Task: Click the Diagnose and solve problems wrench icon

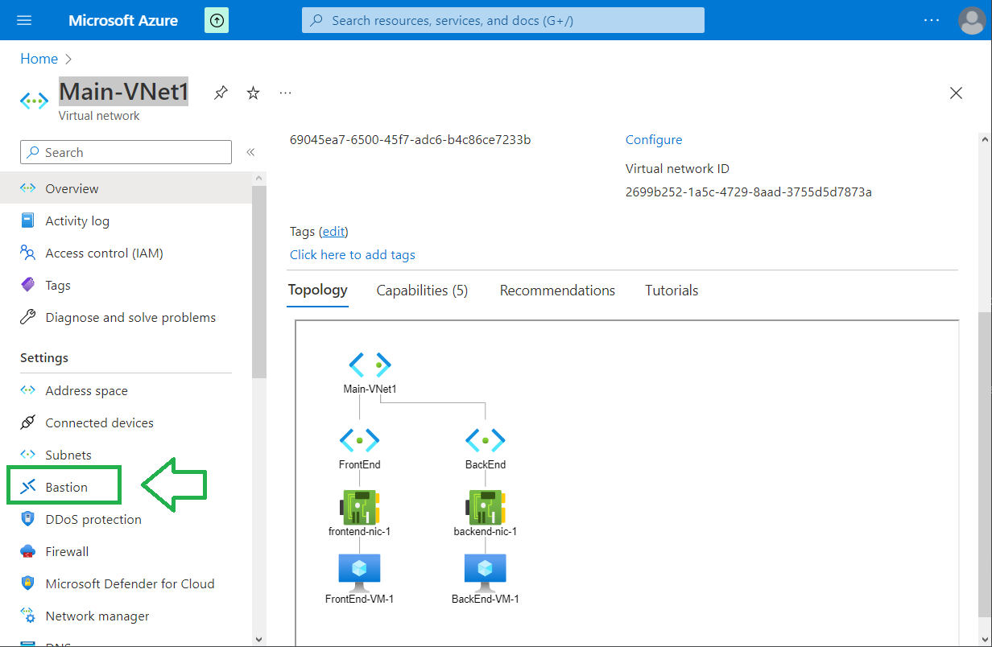Action: pos(28,317)
